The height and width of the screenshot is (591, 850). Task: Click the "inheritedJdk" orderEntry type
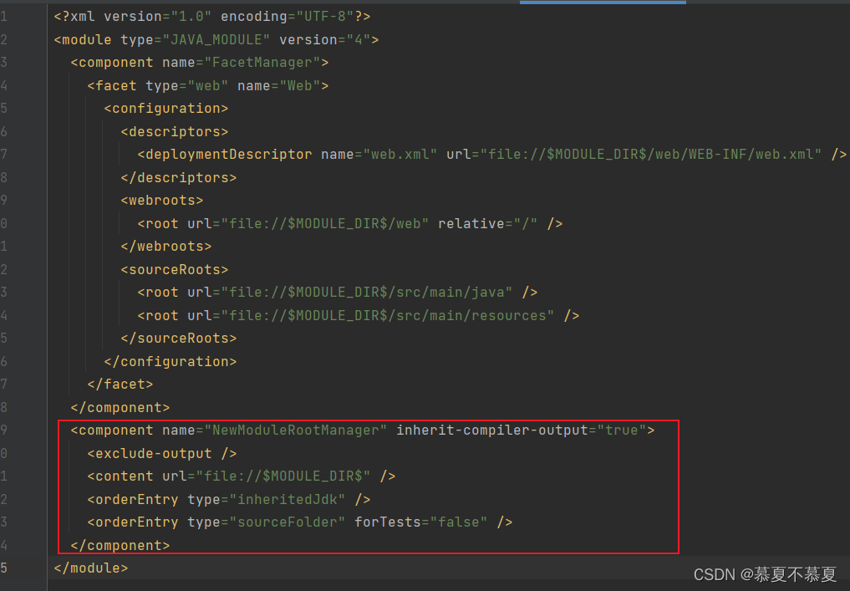[288, 499]
